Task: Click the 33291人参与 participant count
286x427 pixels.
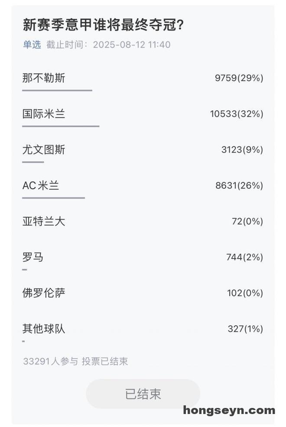Action: click(51, 361)
